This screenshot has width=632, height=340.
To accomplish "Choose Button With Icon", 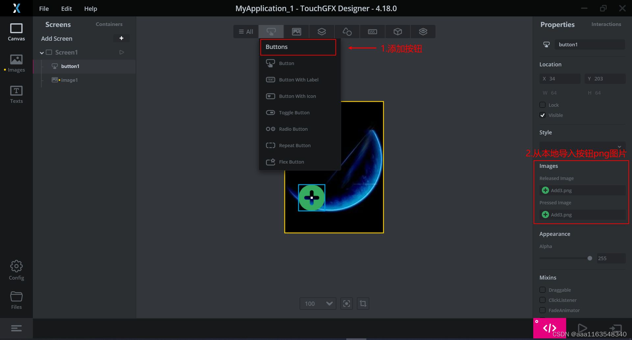I will pyautogui.click(x=300, y=96).
